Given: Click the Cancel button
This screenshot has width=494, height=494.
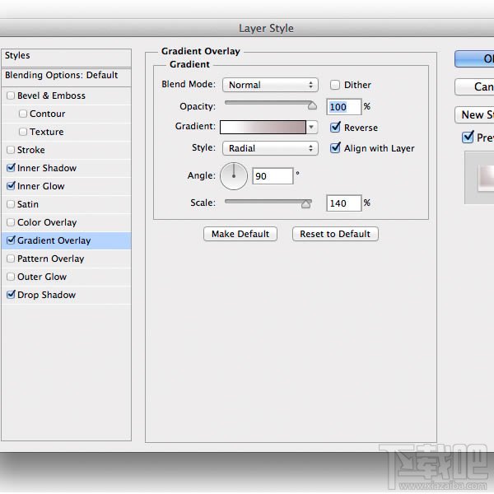Looking at the screenshot, I should pos(474,86).
